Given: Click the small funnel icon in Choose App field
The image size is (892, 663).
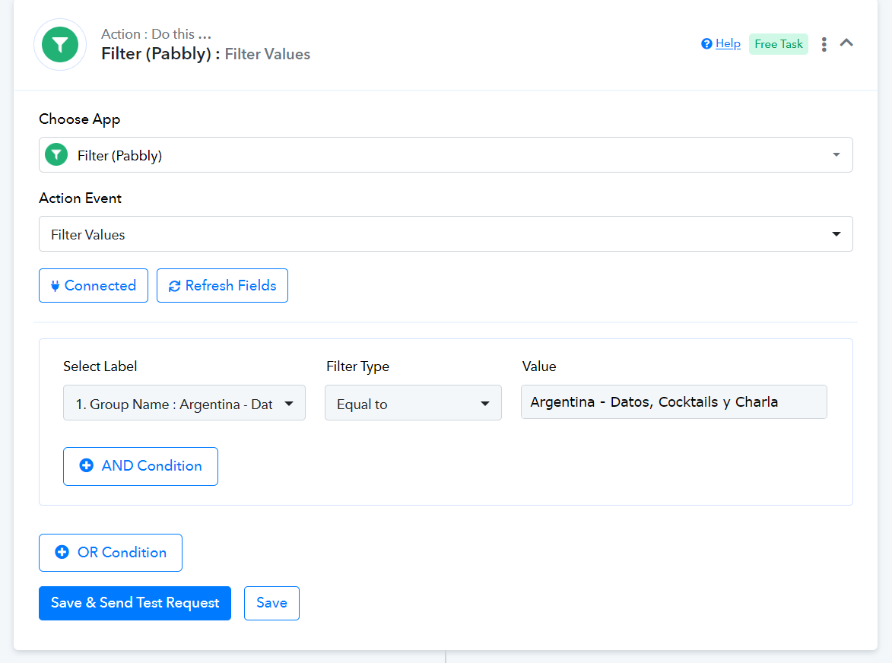Looking at the screenshot, I should click(56, 154).
